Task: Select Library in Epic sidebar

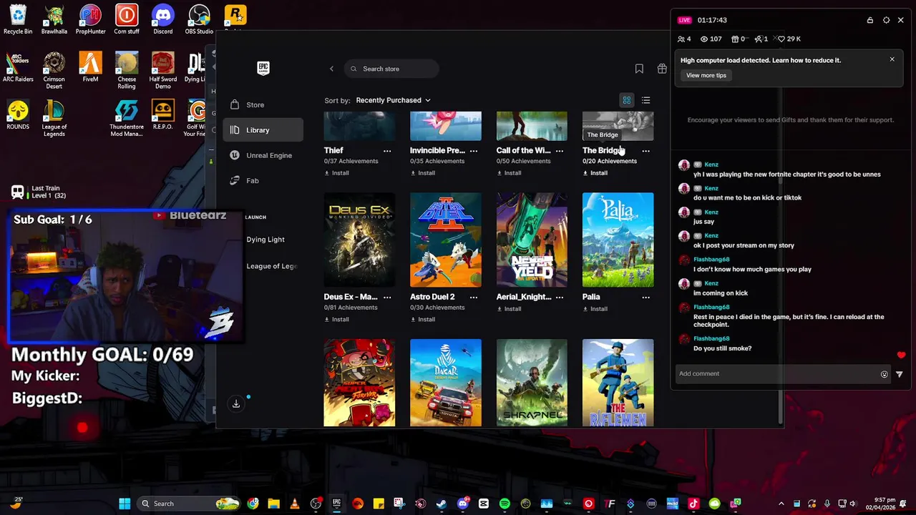Action: 263,130
